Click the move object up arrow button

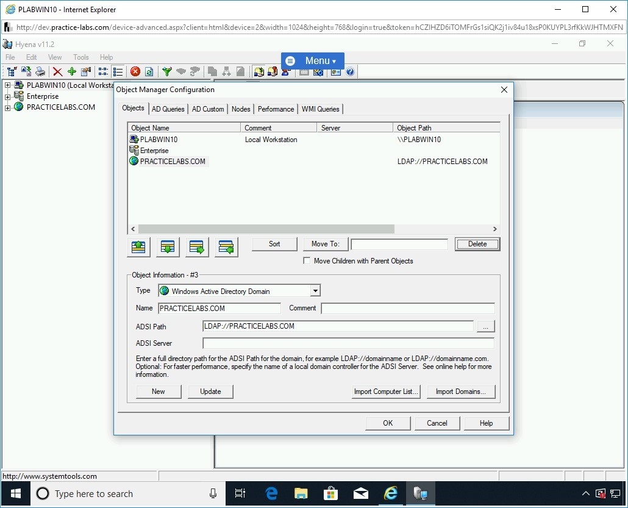(138, 246)
